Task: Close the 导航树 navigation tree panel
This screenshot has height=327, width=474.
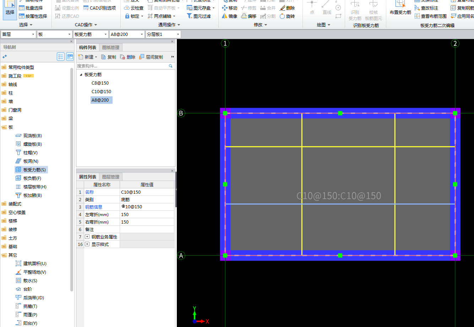Action: click(71, 42)
